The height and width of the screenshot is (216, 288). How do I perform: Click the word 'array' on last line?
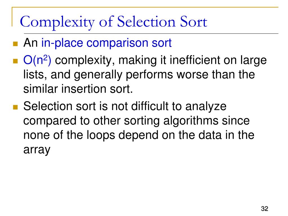37,150
